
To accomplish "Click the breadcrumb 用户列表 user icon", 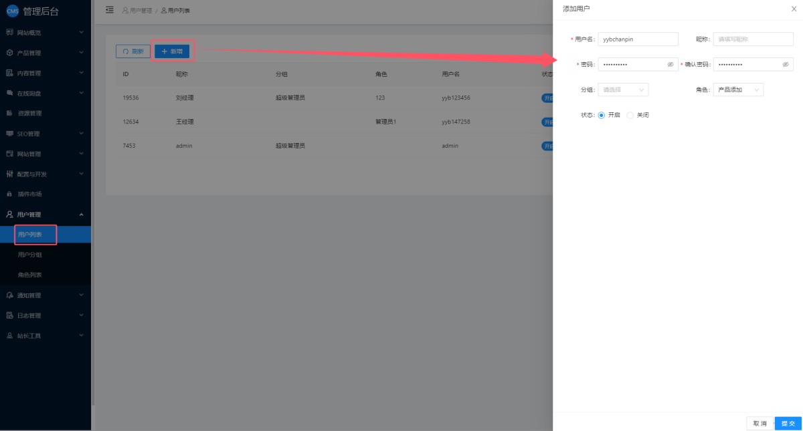I will click(x=164, y=11).
